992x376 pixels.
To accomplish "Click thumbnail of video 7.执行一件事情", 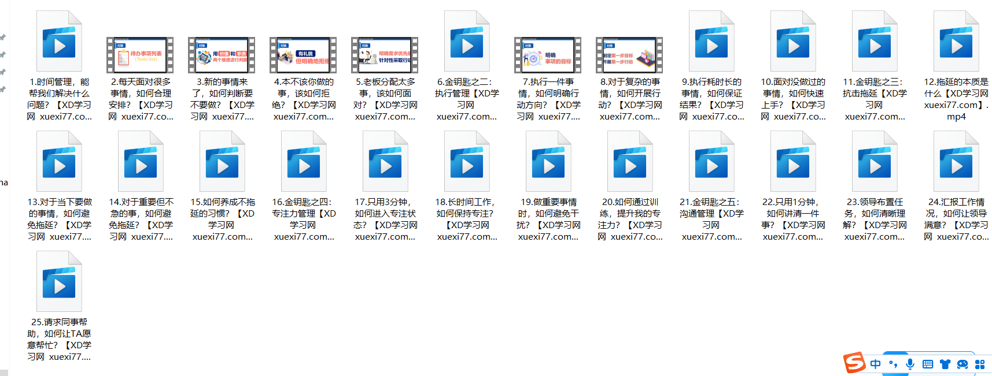I will (x=548, y=55).
